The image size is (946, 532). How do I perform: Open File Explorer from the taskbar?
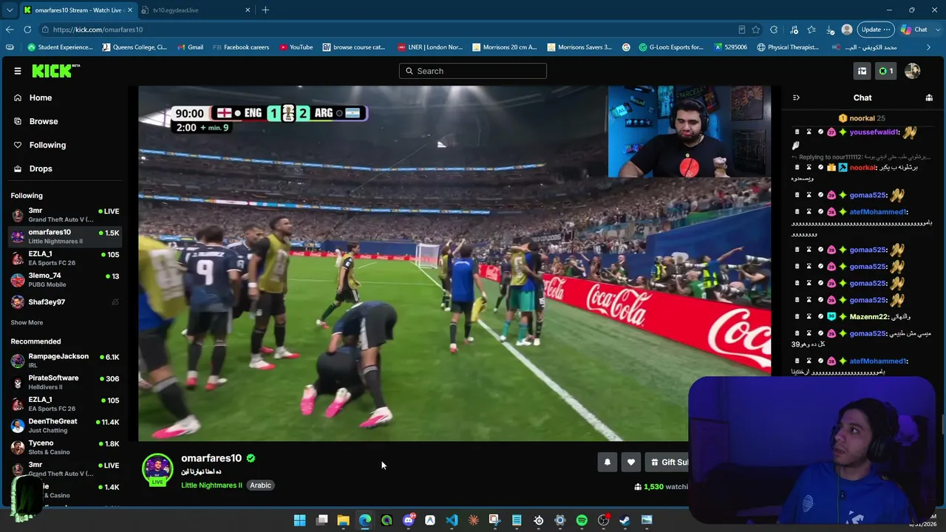click(344, 520)
